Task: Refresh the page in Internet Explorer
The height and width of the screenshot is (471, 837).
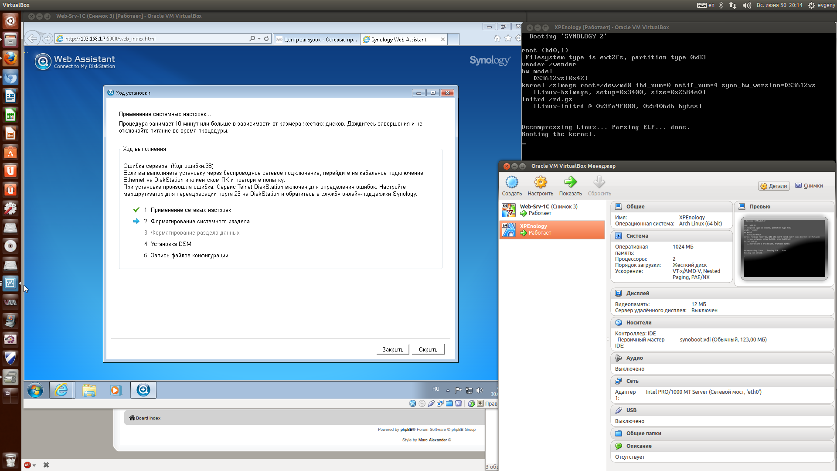Action: (x=266, y=38)
